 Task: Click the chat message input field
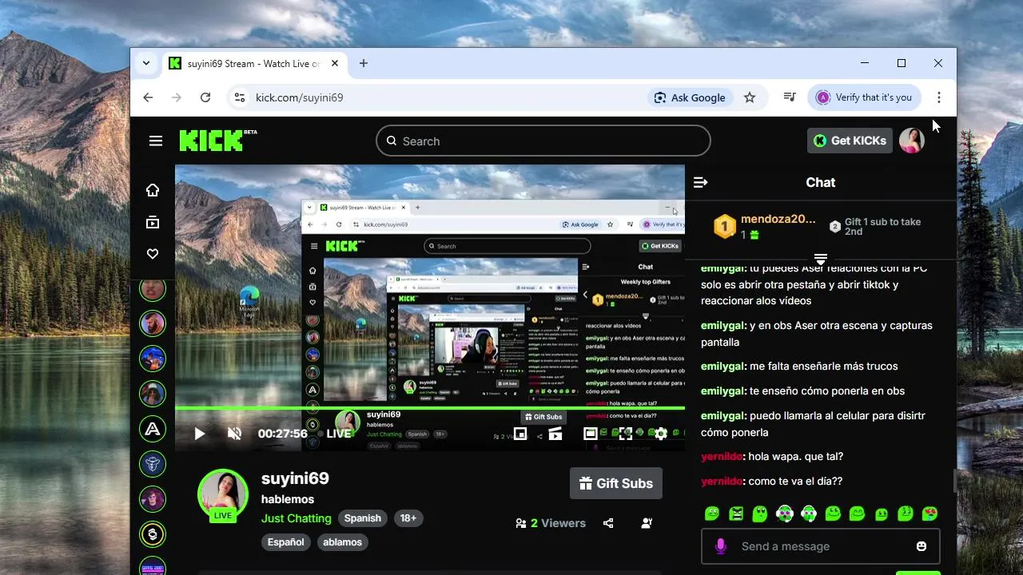821,546
